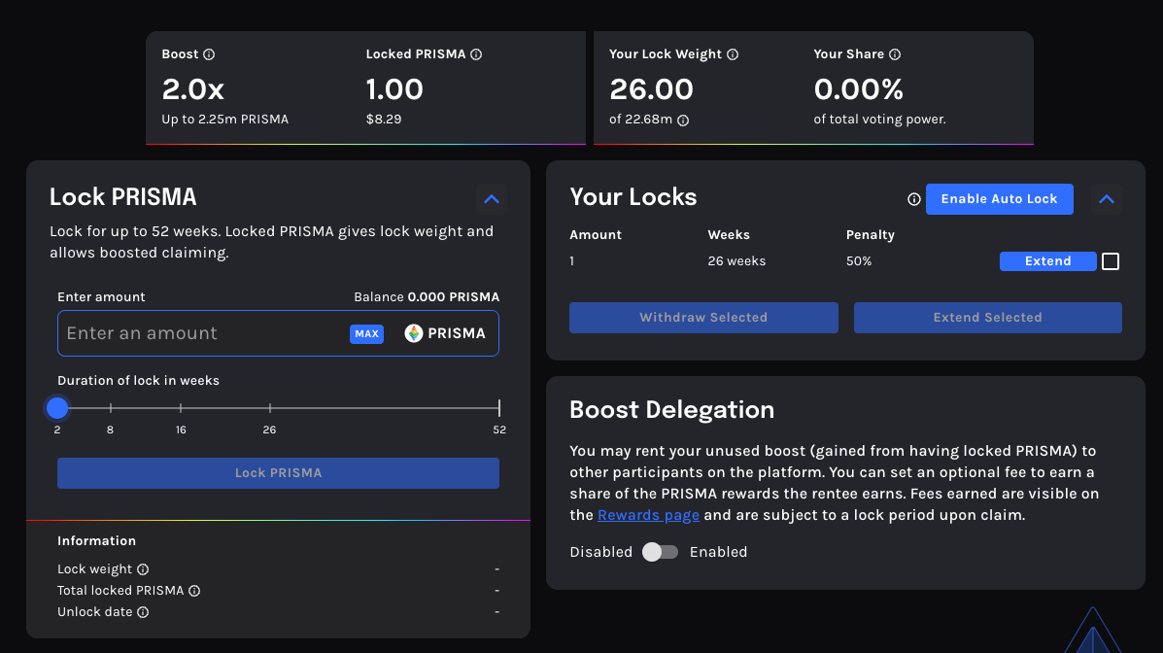Image resolution: width=1163 pixels, height=653 pixels.
Task: Open the Unlock date info icon
Action: tap(143, 612)
